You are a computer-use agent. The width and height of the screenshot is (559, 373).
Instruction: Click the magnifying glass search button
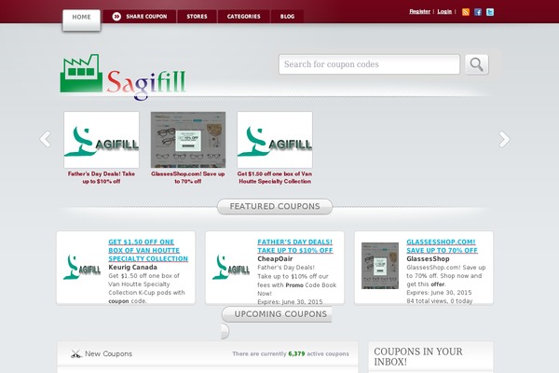477,64
